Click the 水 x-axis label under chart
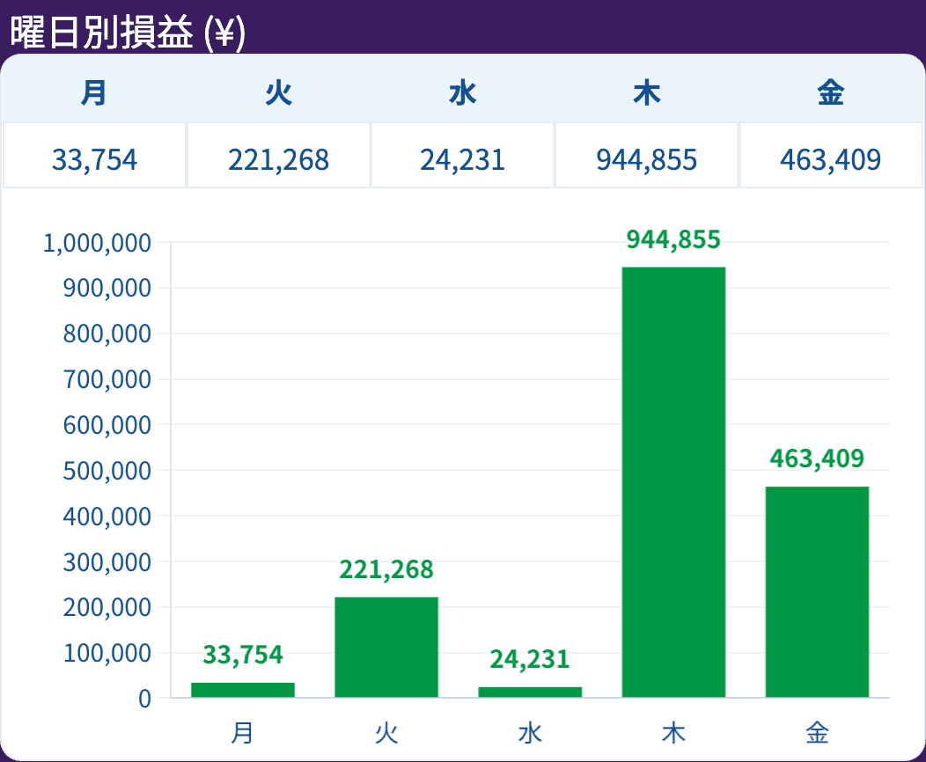 (x=530, y=733)
